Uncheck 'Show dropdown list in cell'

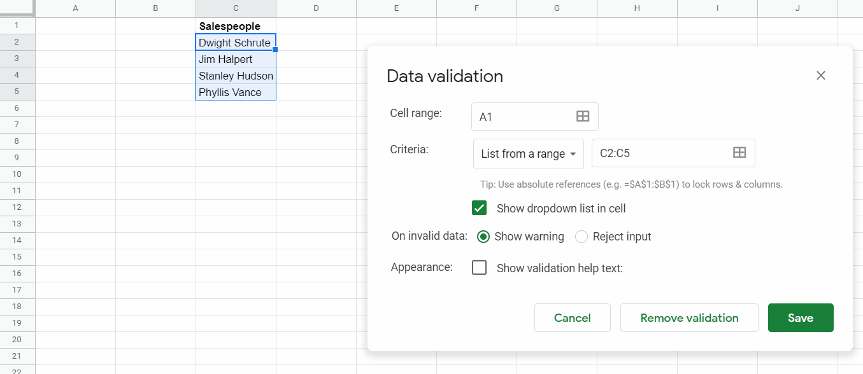[x=479, y=208]
